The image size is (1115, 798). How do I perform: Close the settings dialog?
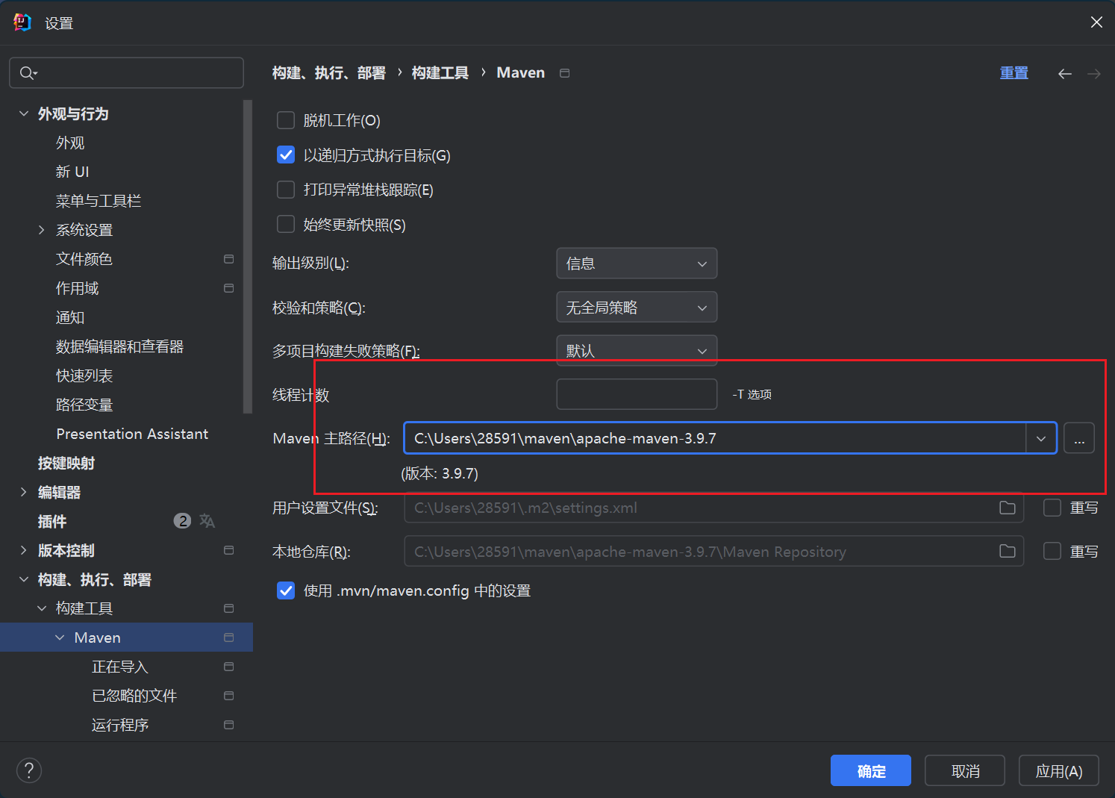pos(1096,22)
